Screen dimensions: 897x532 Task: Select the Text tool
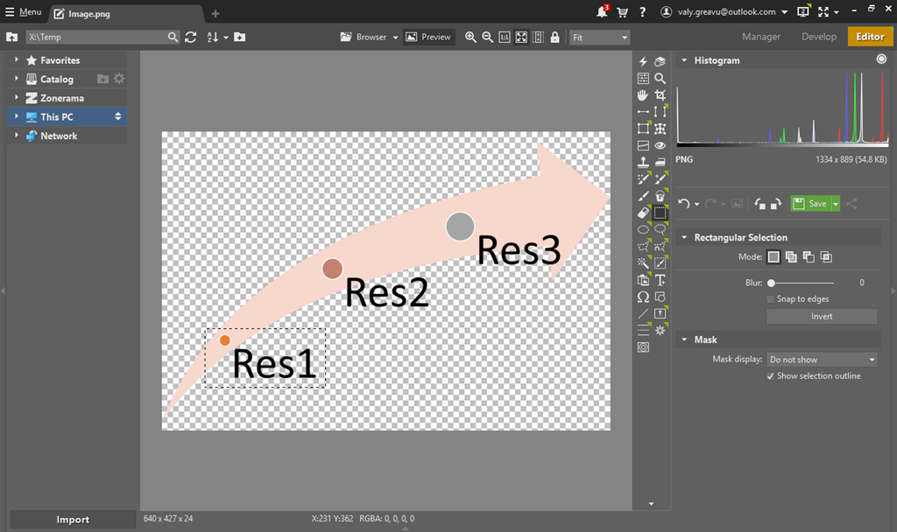(x=660, y=280)
